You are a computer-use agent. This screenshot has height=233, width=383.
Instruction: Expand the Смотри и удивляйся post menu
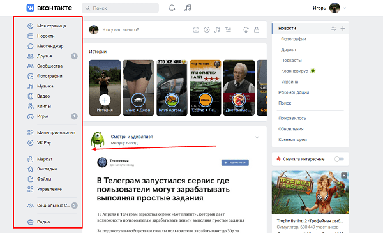[257, 137]
